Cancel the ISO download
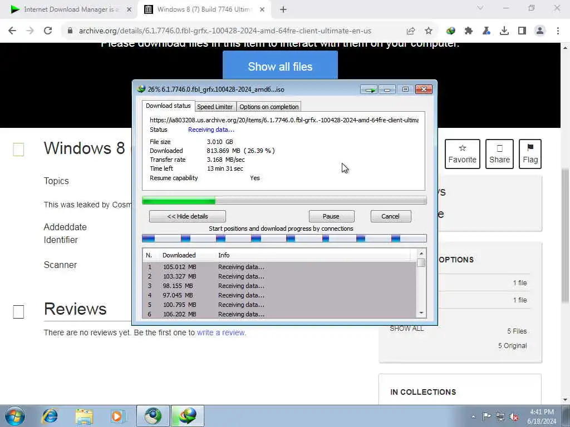570x427 pixels. click(390, 216)
